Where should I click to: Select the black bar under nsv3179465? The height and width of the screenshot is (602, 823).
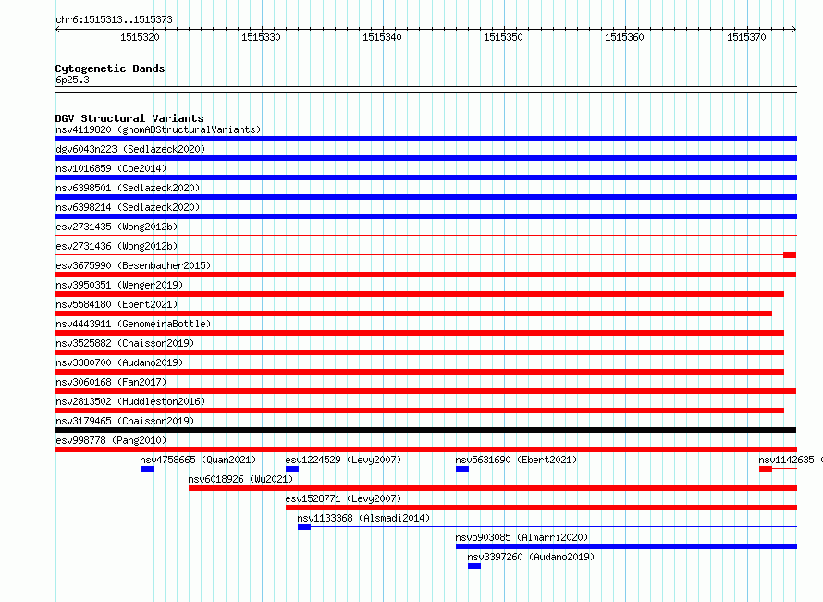(x=425, y=430)
